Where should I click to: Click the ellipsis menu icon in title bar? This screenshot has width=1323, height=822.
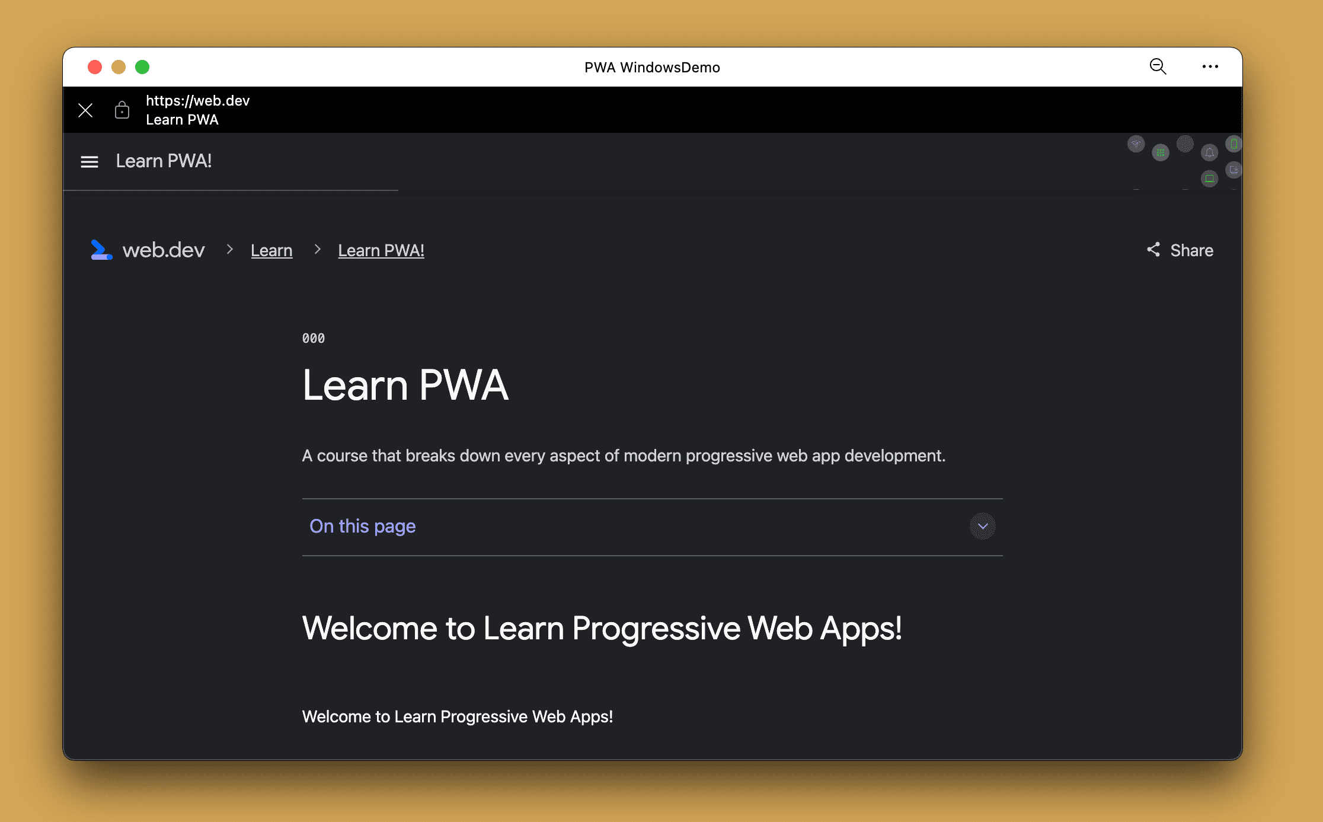(1212, 67)
